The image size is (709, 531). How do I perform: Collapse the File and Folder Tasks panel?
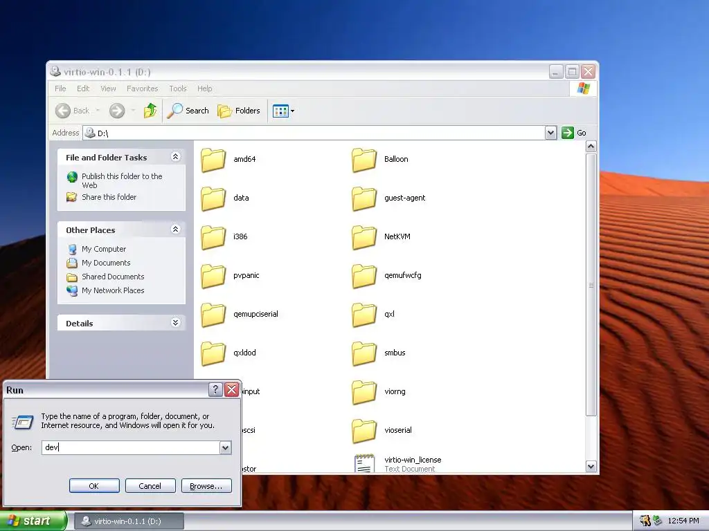(175, 157)
